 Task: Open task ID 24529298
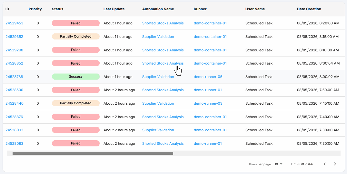point(15,50)
